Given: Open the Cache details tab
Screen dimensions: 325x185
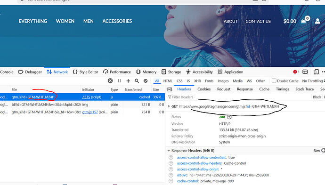Looking at the screenshot, I should coord(264,89).
